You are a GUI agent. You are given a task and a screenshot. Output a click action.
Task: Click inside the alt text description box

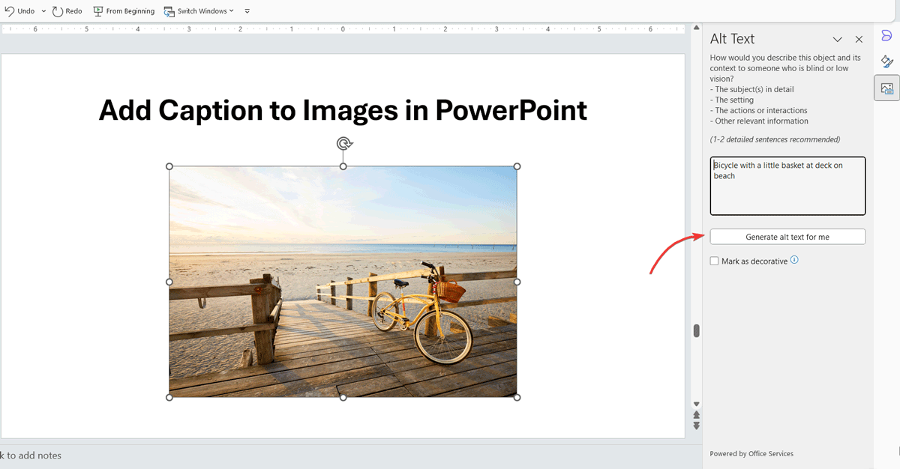pyautogui.click(x=786, y=186)
